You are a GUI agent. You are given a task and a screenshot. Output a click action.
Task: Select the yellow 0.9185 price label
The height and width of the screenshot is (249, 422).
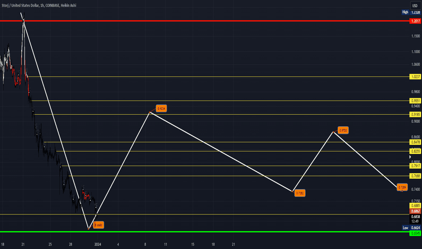coord(415,115)
